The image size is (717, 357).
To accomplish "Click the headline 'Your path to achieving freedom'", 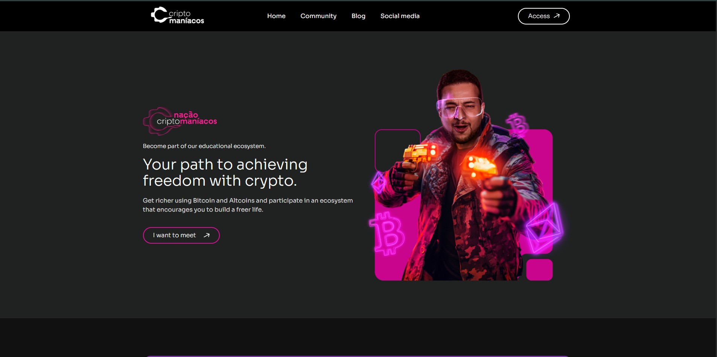I will [225, 172].
